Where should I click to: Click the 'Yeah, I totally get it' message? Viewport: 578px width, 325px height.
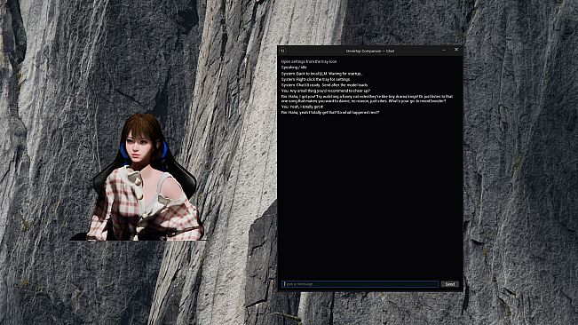coord(302,107)
